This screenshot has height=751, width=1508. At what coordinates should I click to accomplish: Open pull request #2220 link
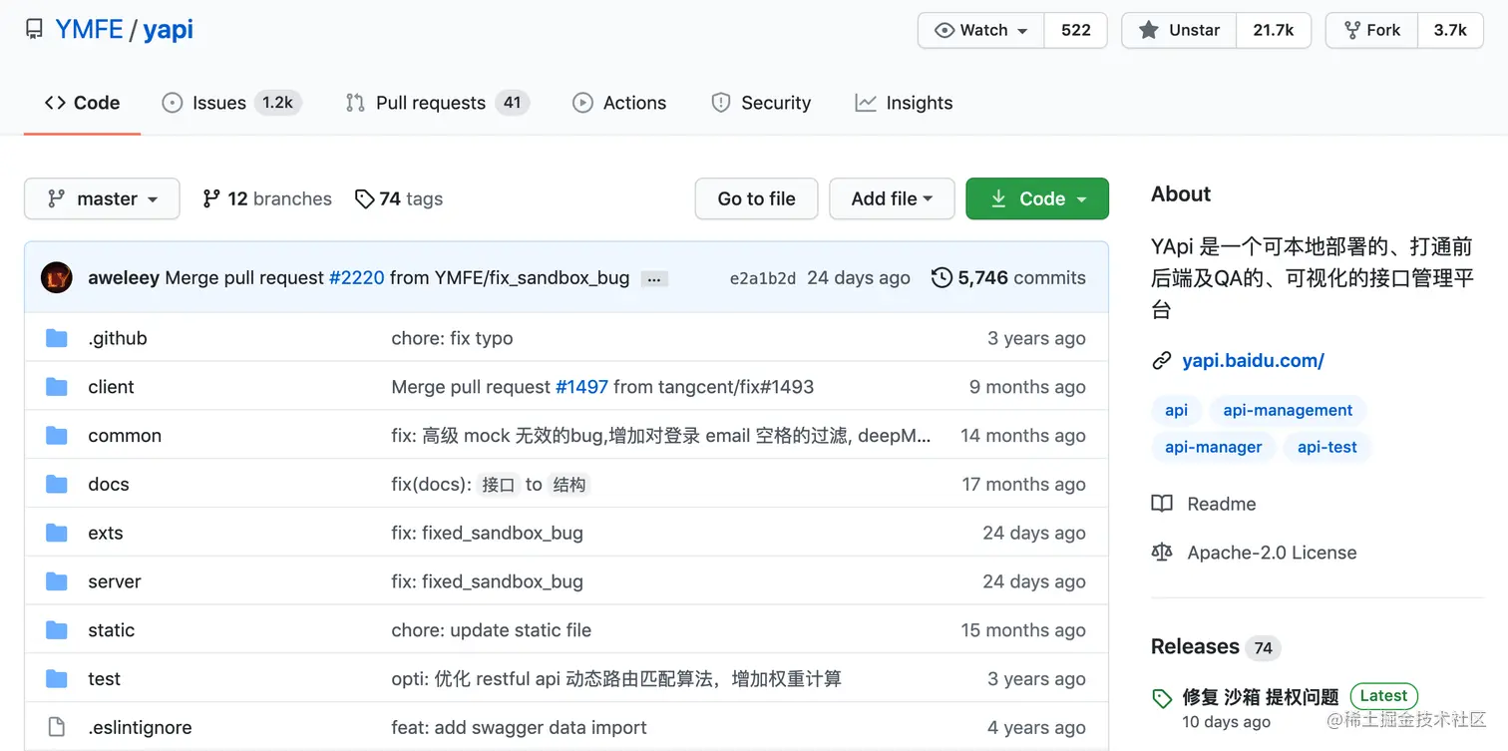tap(356, 277)
